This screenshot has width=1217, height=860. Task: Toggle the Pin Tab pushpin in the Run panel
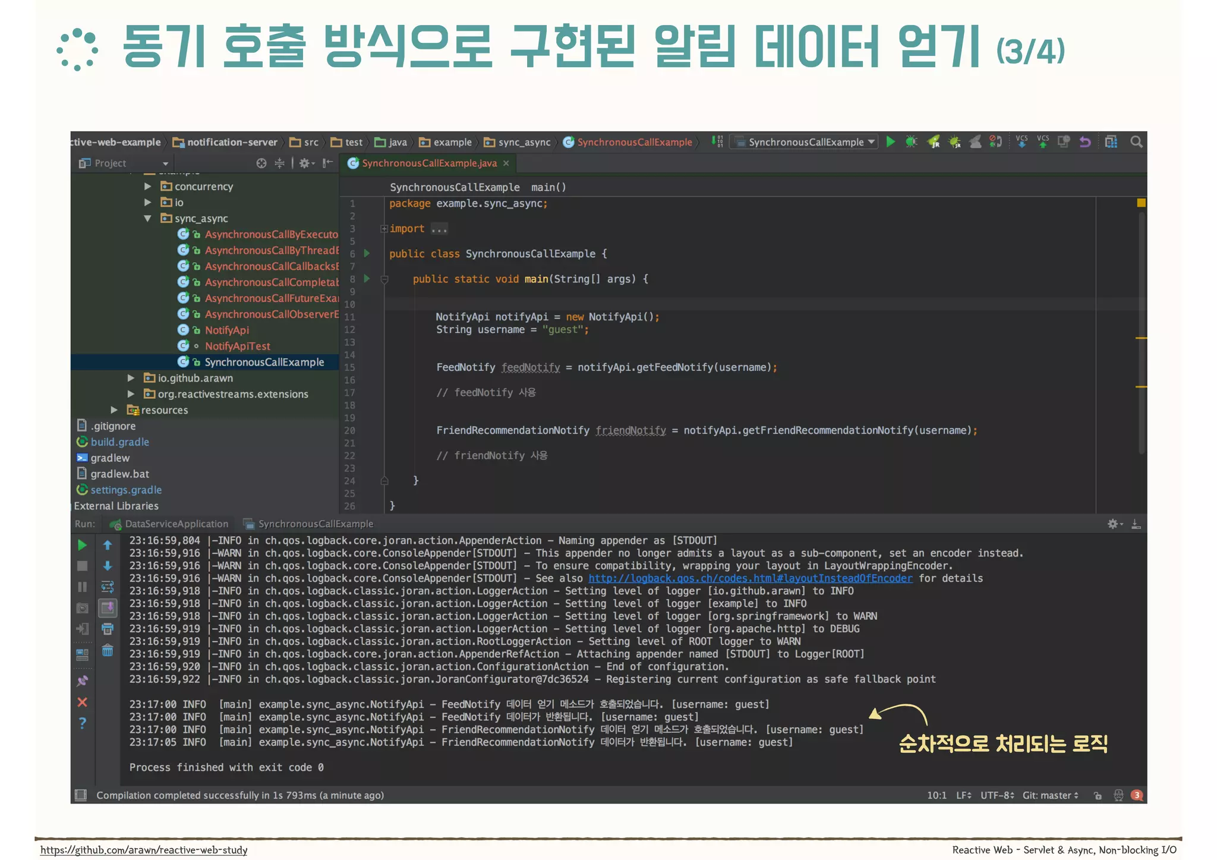[83, 681]
